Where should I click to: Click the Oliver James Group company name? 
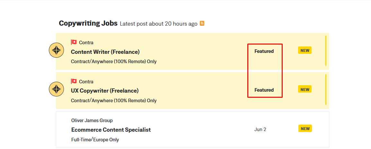pyautogui.click(x=92, y=120)
